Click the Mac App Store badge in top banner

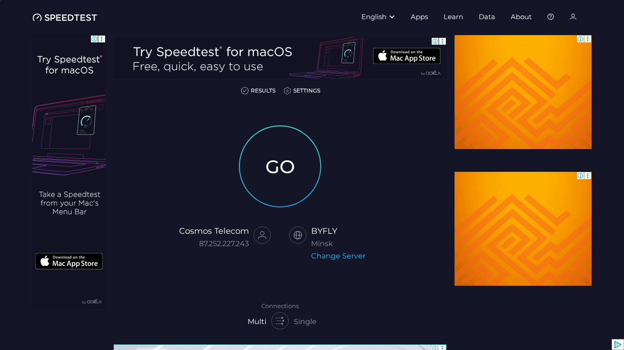click(407, 56)
